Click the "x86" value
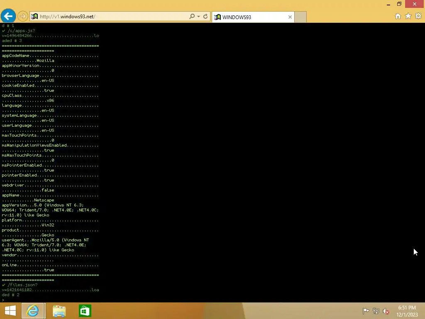 click(50, 101)
